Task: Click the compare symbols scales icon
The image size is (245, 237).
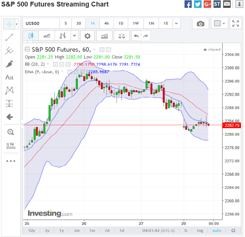Action: tap(122, 36)
